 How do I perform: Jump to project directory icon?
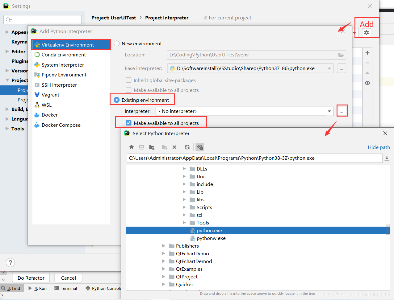pos(152,147)
